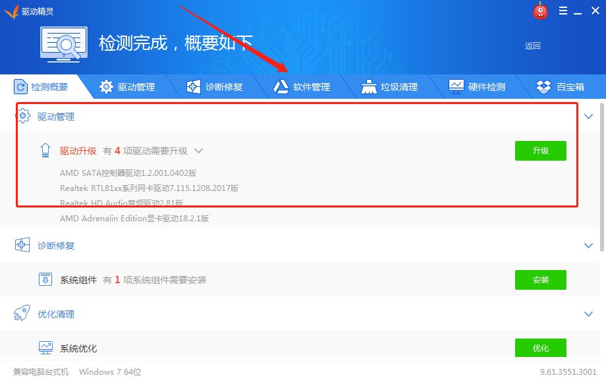Click the monitor icon beside 系统优化
606x382 pixels.
coord(45,348)
